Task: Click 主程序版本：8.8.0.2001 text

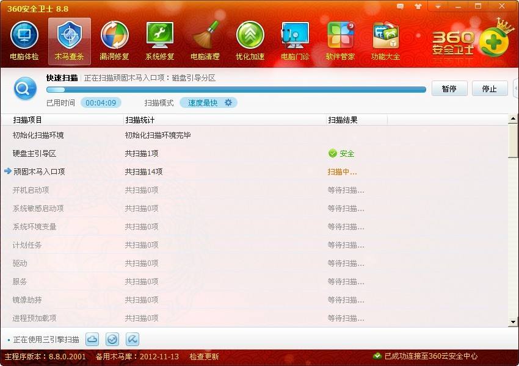Action: click(45, 356)
